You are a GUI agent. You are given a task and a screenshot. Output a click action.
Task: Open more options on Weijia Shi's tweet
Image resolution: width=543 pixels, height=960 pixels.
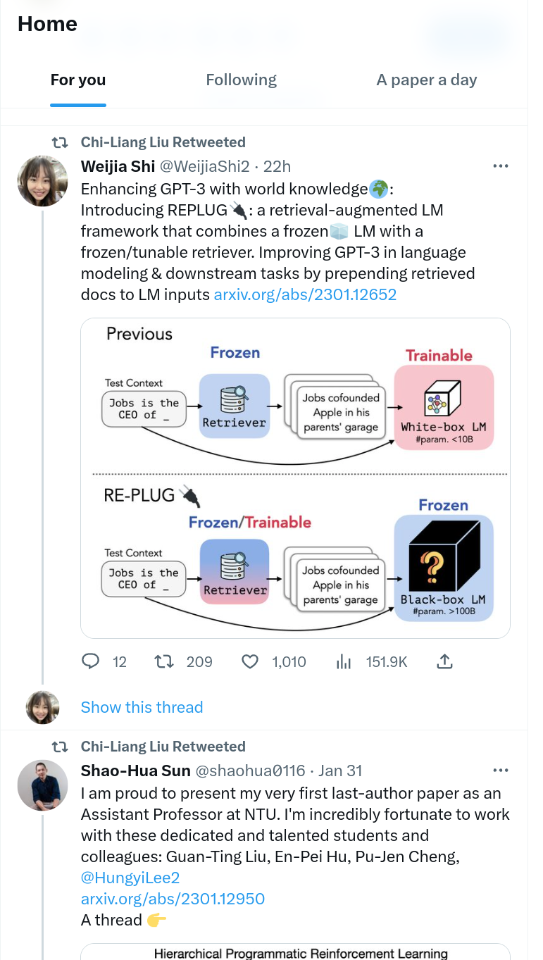[500, 166]
